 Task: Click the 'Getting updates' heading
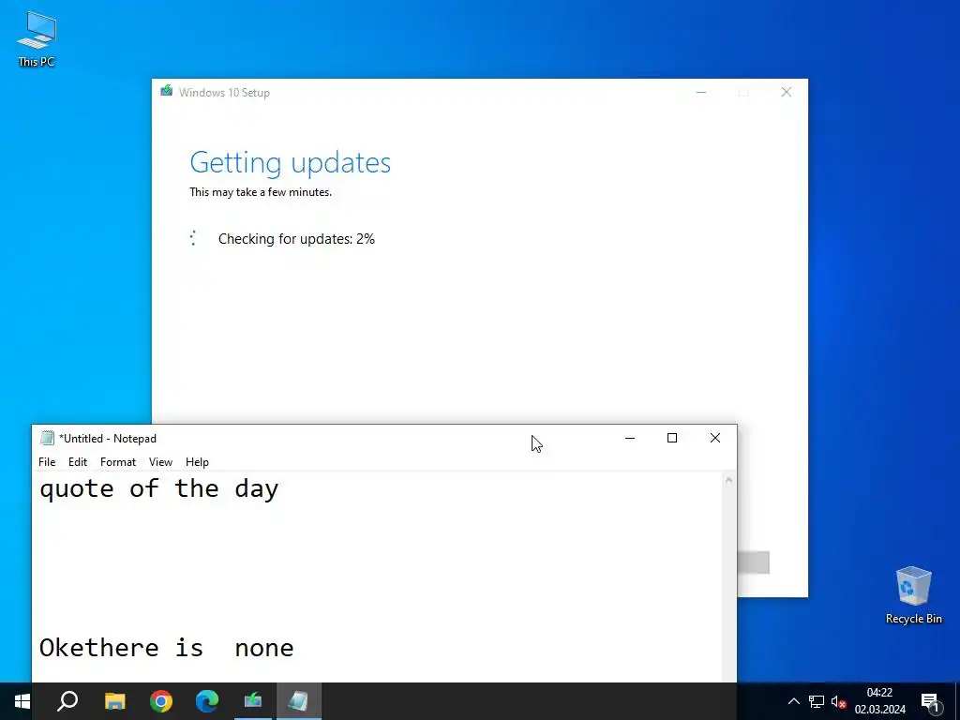click(291, 163)
